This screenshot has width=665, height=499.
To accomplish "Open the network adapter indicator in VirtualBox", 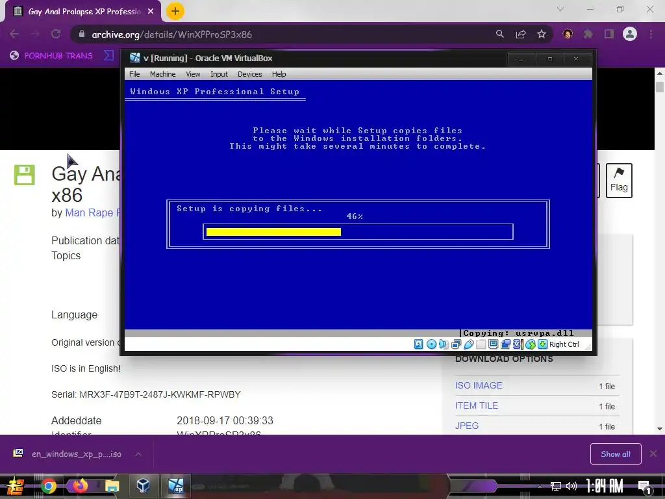I will 457,344.
